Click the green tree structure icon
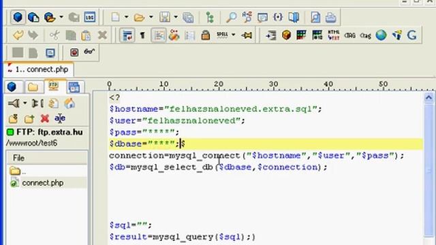This screenshot has width=436, height=245. click(x=210, y=18)
